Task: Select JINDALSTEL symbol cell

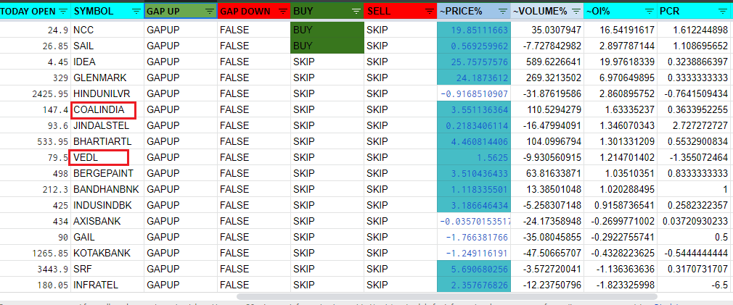Action: click(107, 126)
